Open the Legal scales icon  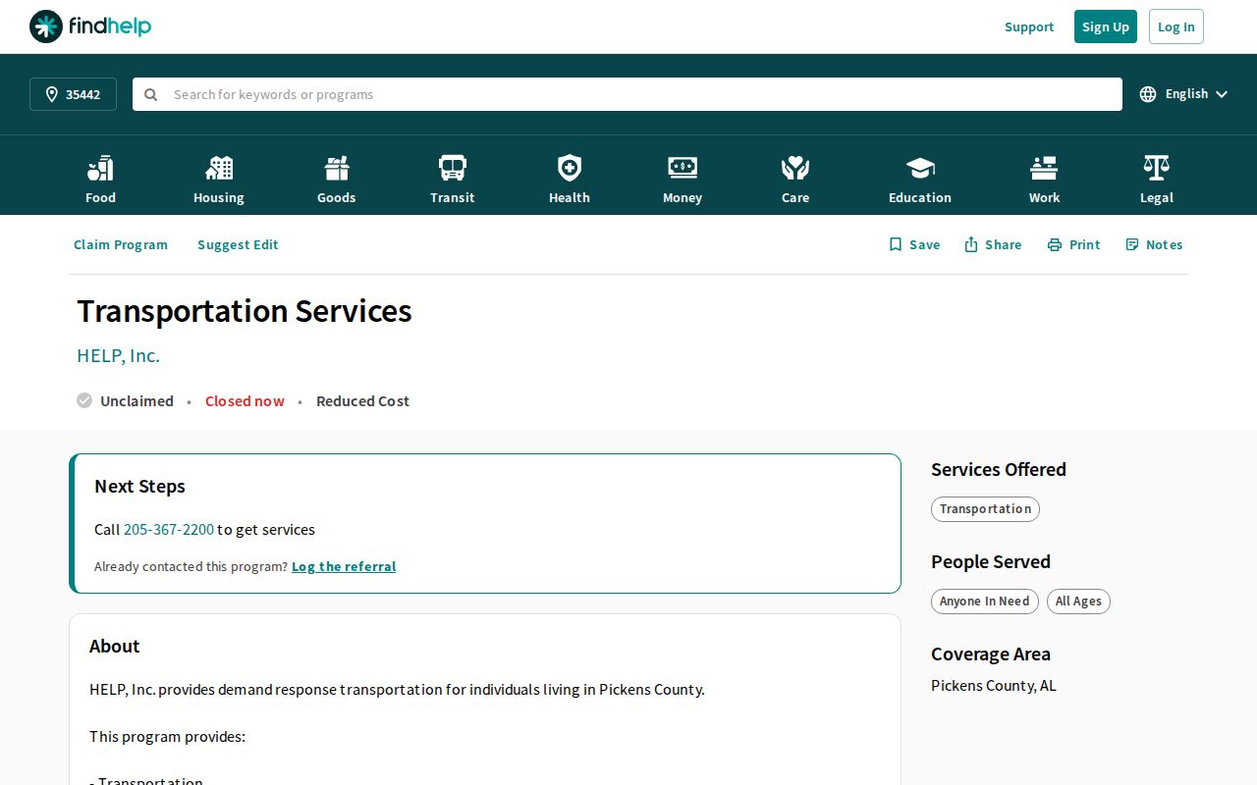click(x=1157, y=169)
